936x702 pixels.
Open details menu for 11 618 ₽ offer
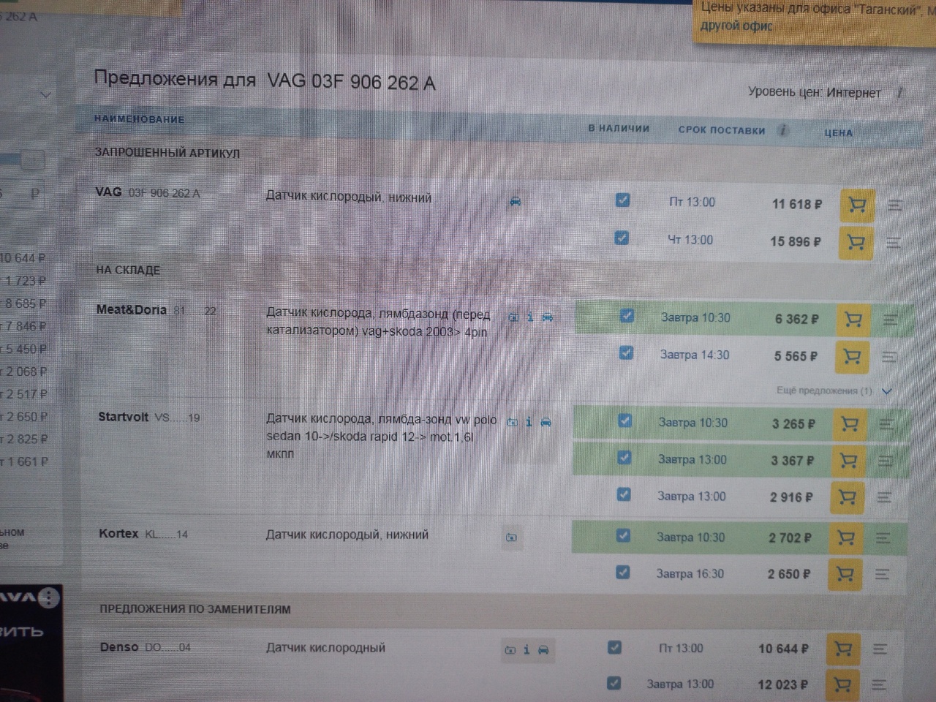(895, 205)
